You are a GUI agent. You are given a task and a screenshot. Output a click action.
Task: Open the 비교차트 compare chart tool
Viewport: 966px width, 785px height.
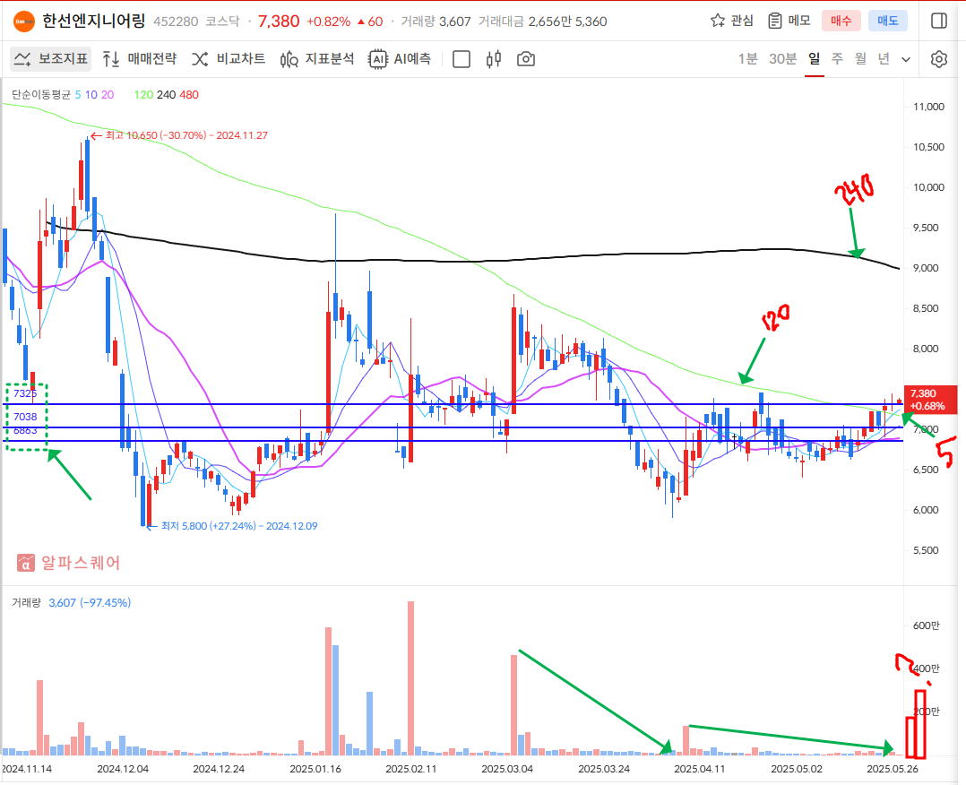pyautogui.click(x=228, y=59)
